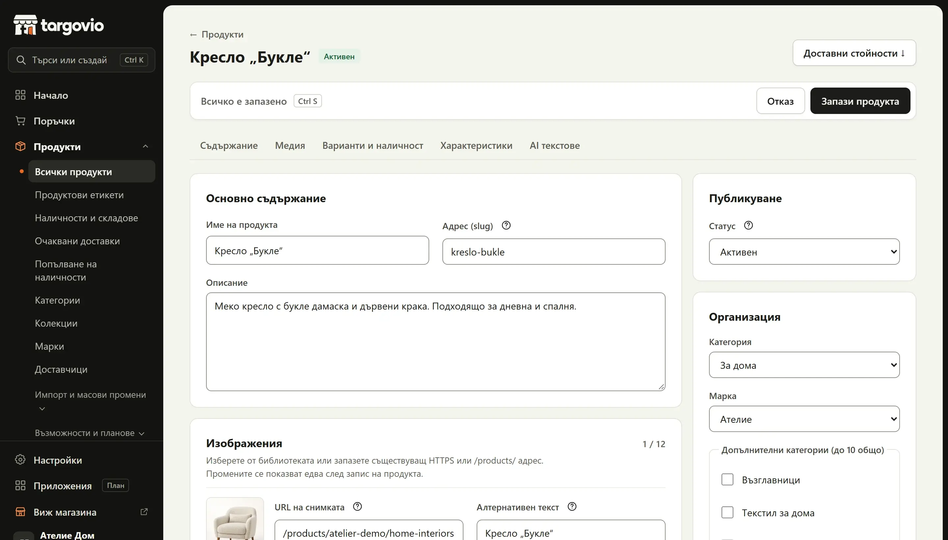The height and width of the screenshot is (540, 948).
Task: Open Всички продукти in sidebar
Action: click(x=92, y=171)
